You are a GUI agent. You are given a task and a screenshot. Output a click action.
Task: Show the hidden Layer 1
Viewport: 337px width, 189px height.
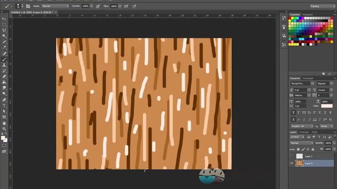click(292, 156)
